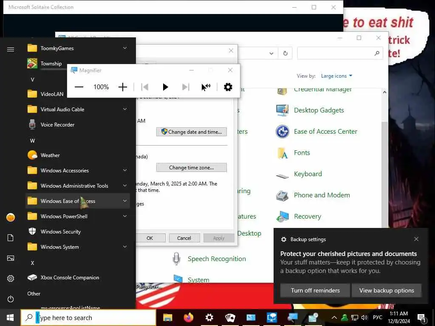Image resolution: width=435 pixels, height=326 pixels.
Task: Click Magnifier zoom in plus button
Action: point(123,87)
